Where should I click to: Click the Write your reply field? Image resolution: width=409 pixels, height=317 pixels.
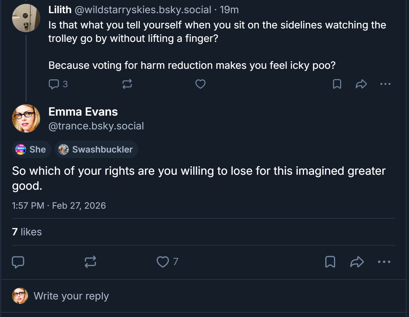[71, 296]
